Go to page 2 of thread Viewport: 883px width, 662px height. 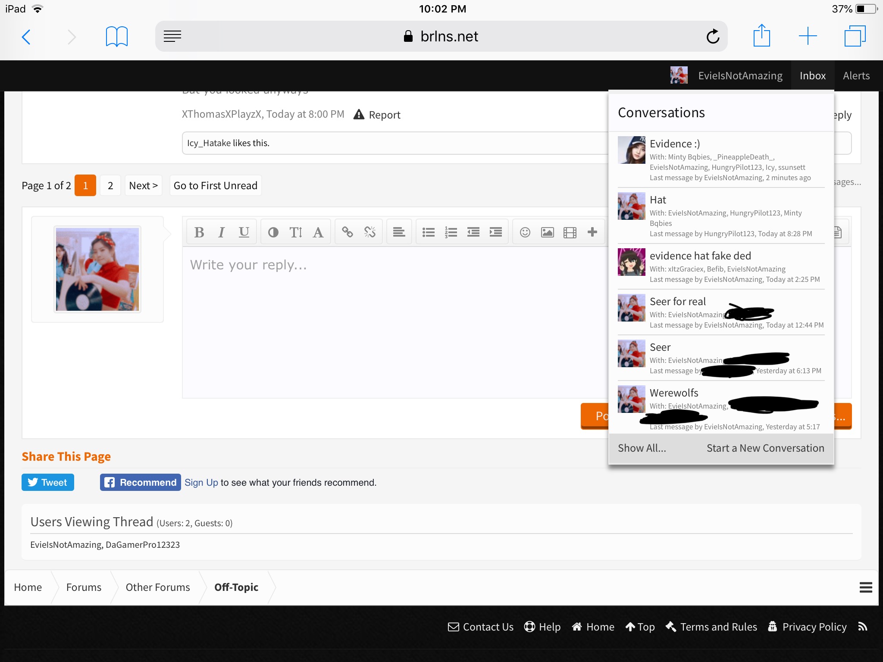pyautogui.click(x=110, y=185)
